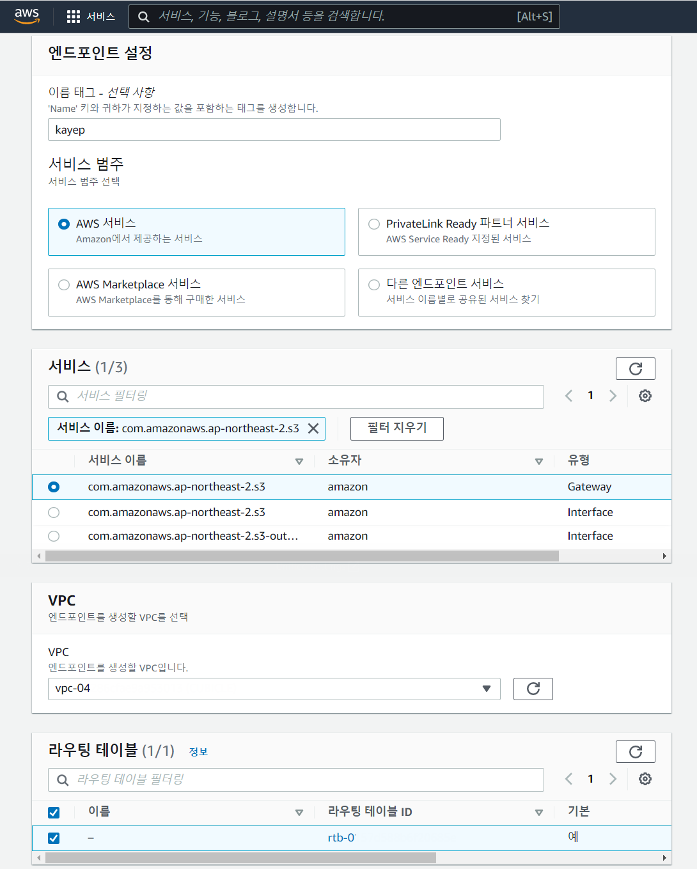
Task: Select the first Interface s3 service row
Action: click(54, 512)
